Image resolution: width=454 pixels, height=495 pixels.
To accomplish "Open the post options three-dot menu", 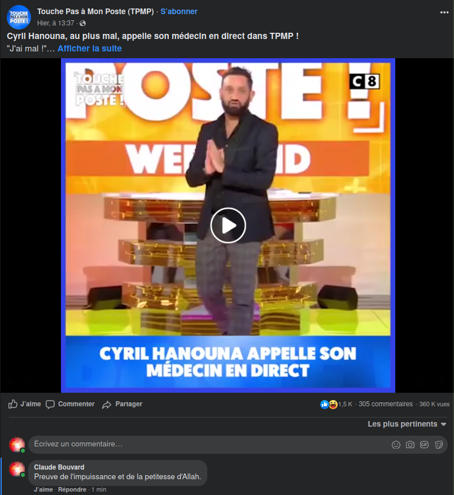I will point(444,12).
